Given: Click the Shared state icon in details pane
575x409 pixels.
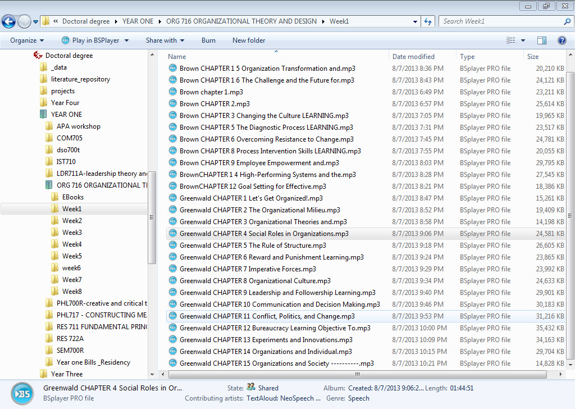Looking at the screenshot, I should (x=251, y=387).
